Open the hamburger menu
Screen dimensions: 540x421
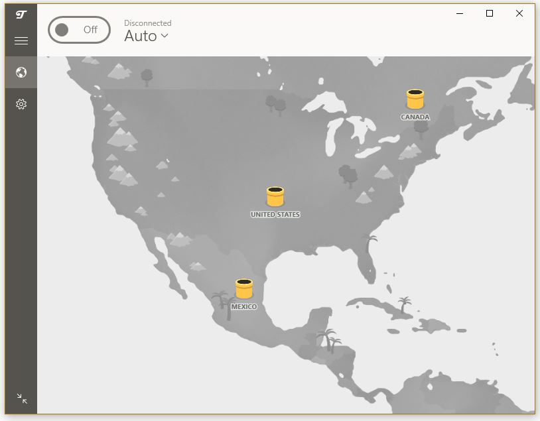pos(21,41)
